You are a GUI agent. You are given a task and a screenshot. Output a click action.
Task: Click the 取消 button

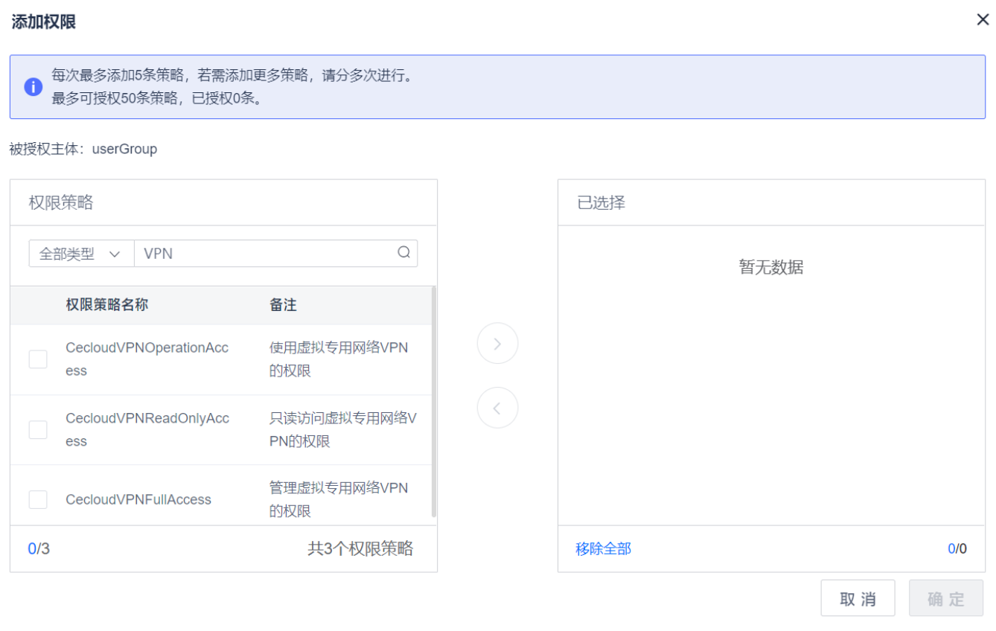858,598
